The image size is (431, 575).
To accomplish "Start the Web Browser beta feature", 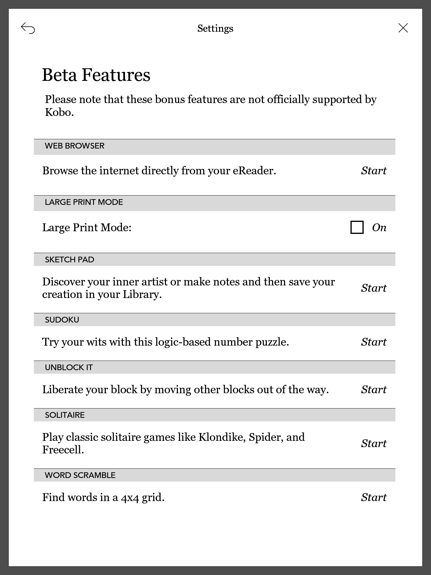I will point(374,171).
